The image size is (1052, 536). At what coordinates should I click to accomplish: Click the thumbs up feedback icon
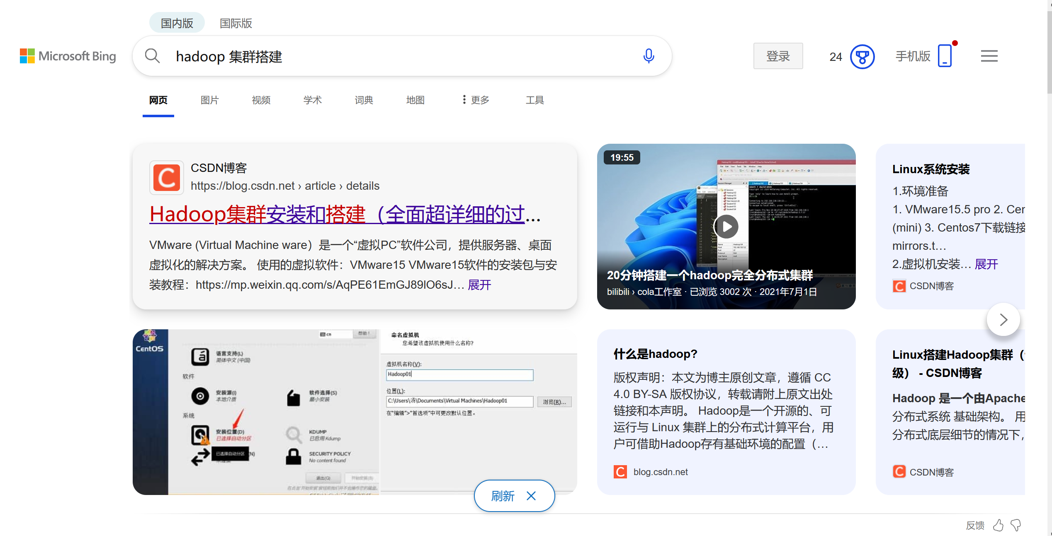point(998,525)
